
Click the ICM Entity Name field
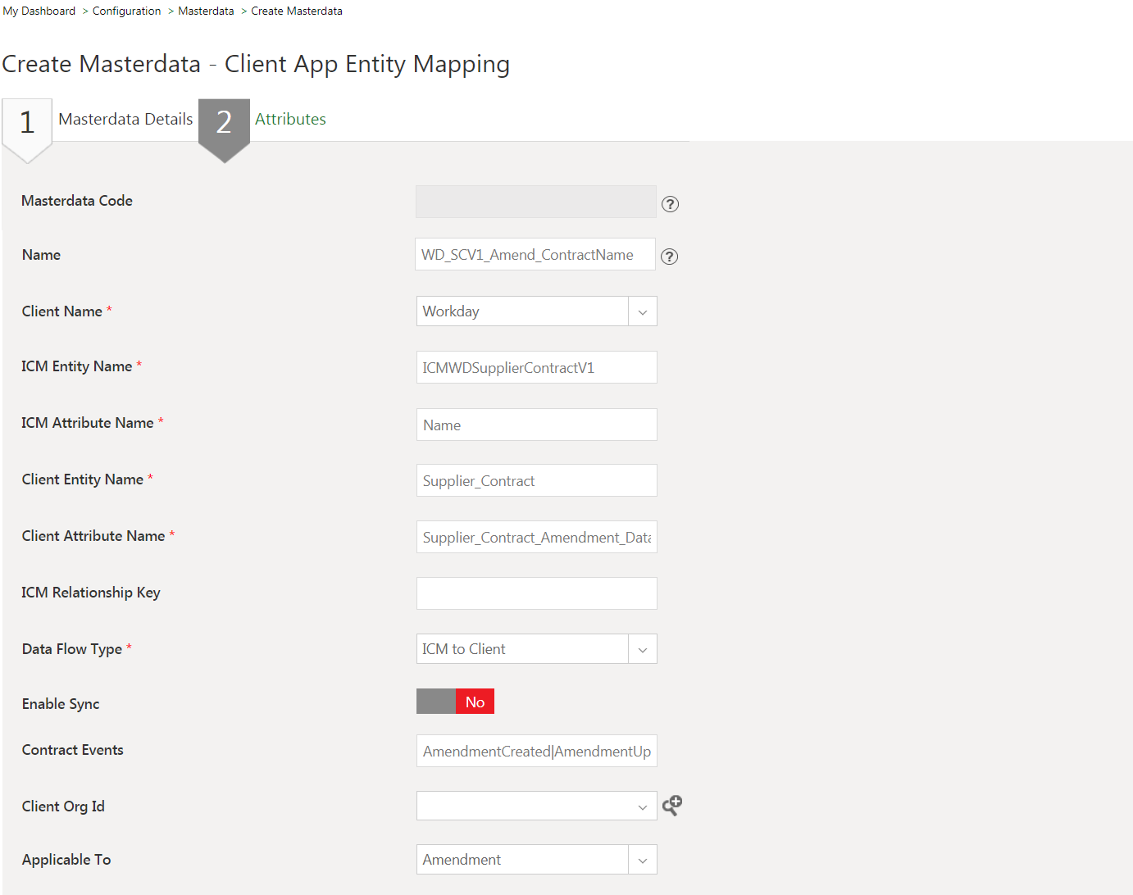point(536,367)
